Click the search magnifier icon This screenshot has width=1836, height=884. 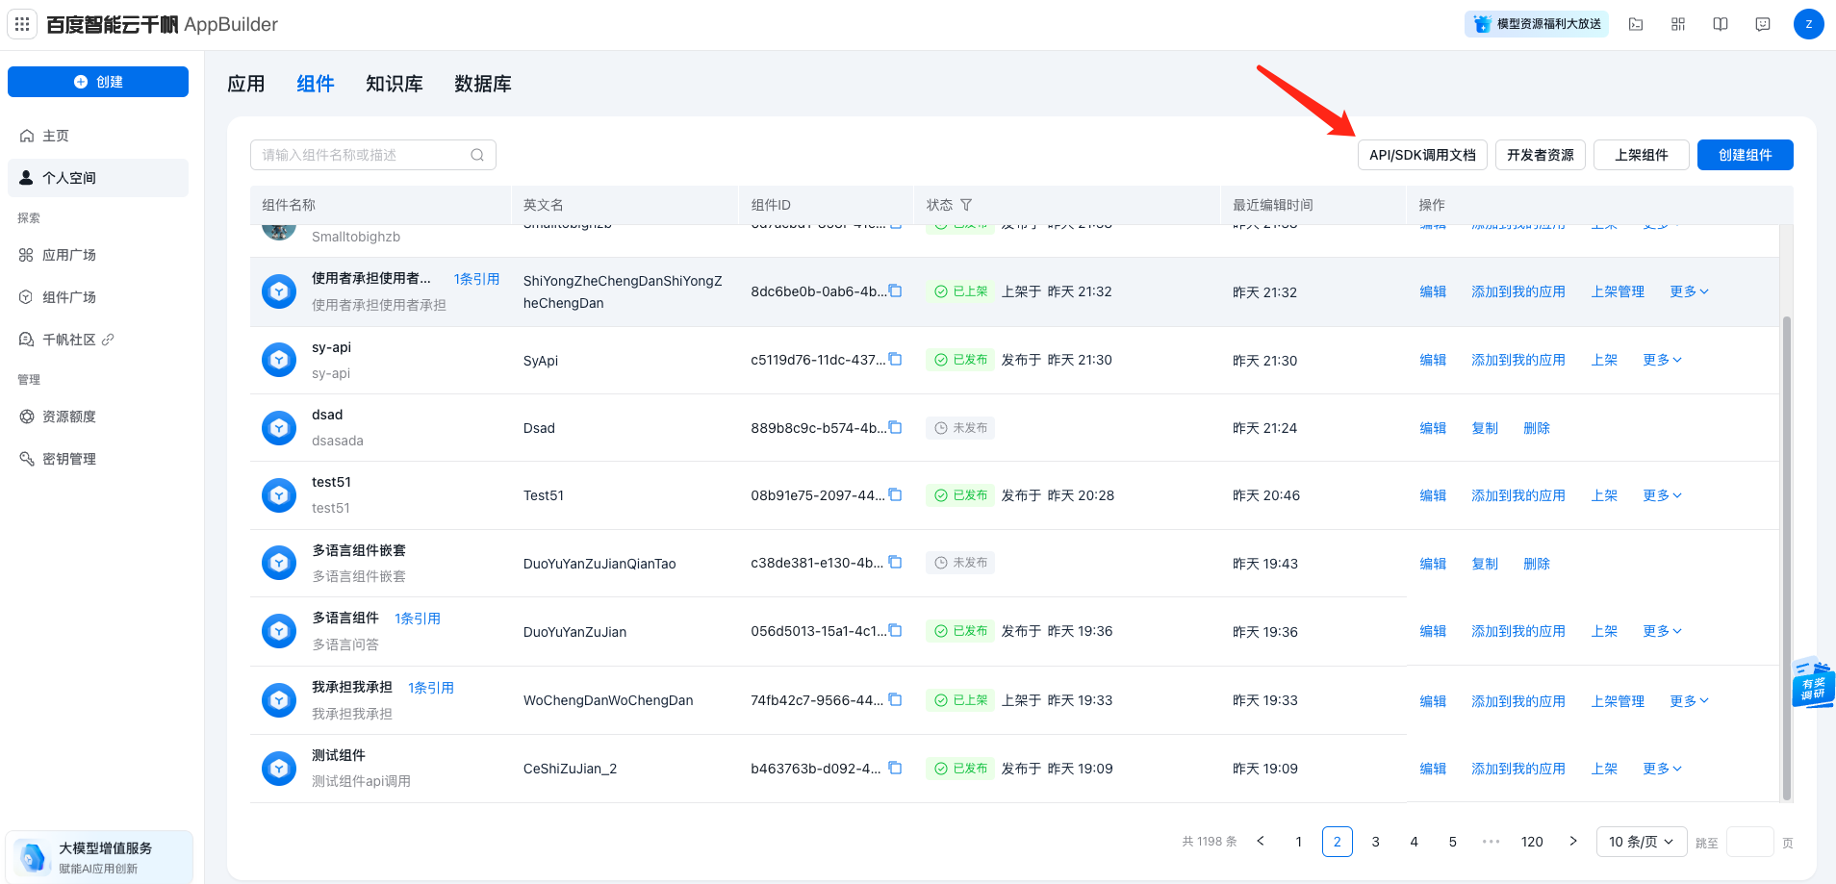coord(477,155)
